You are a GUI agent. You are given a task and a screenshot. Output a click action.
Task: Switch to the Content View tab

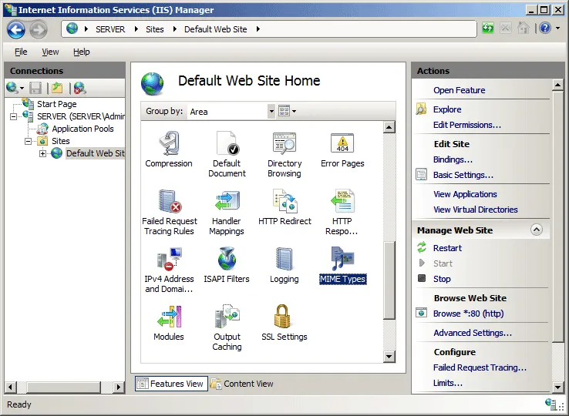click(242, 384)
